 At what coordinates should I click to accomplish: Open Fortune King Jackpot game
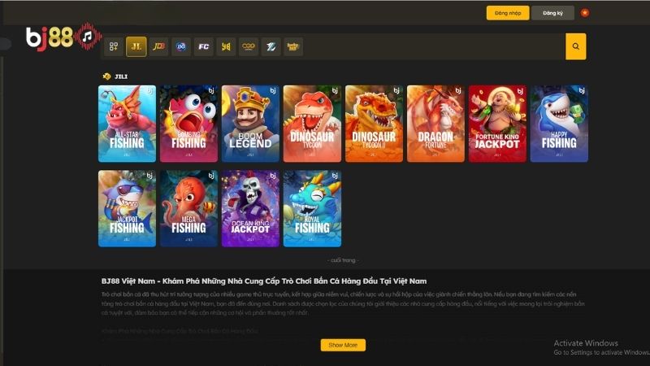pos(497,124)
